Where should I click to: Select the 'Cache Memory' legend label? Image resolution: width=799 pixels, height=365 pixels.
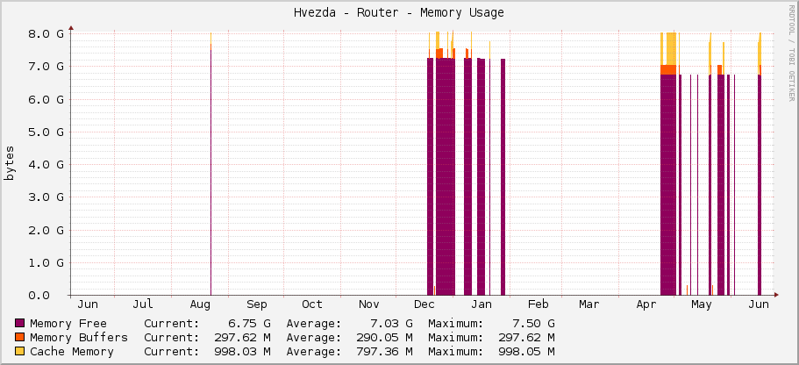[x=72, y=352]
